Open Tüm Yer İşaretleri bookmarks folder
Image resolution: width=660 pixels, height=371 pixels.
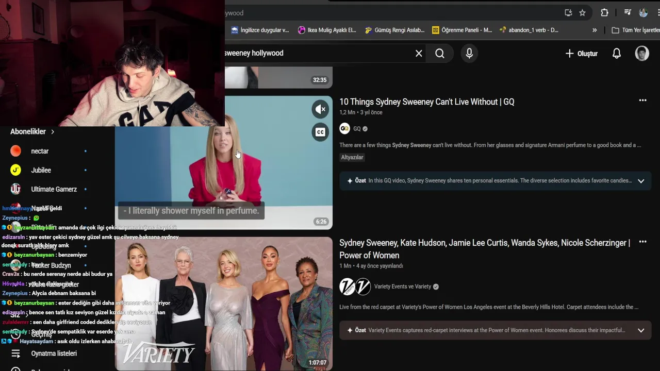(x=635, y=30)
